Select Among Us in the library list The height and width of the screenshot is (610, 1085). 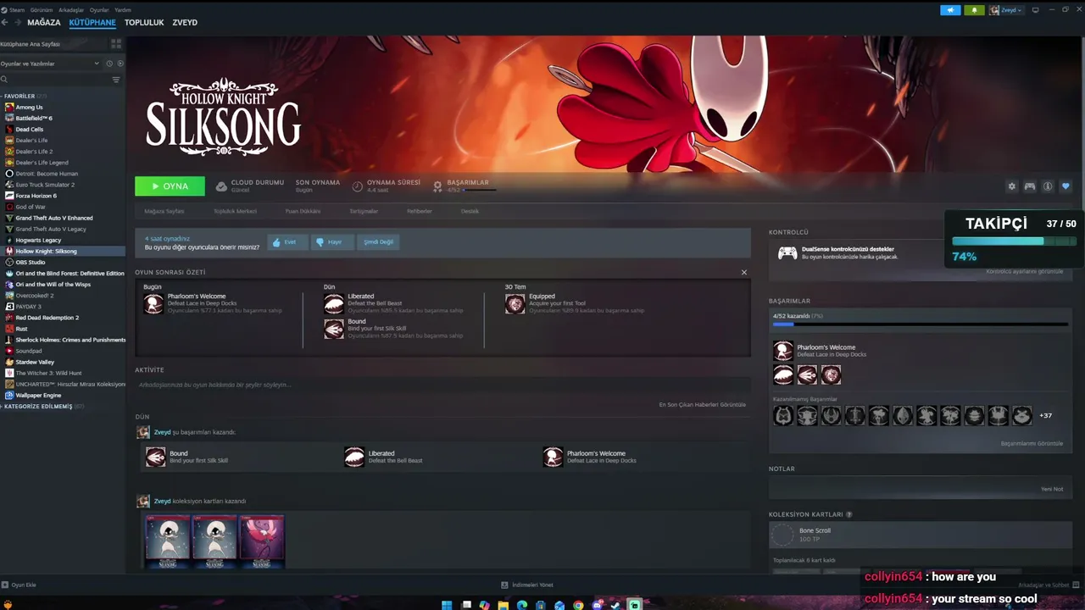click(x=29, y=108)
